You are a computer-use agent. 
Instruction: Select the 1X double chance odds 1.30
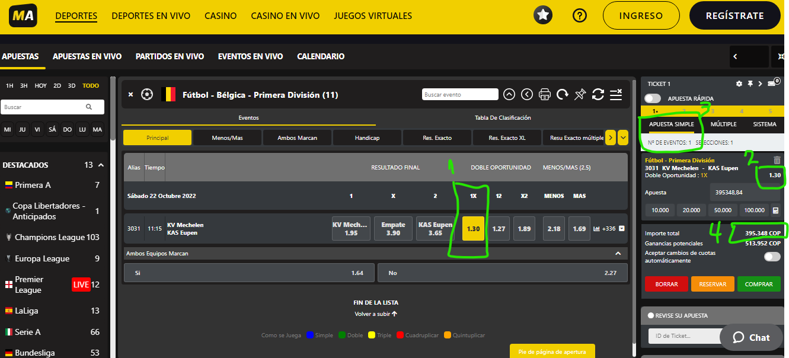point(474,228)
